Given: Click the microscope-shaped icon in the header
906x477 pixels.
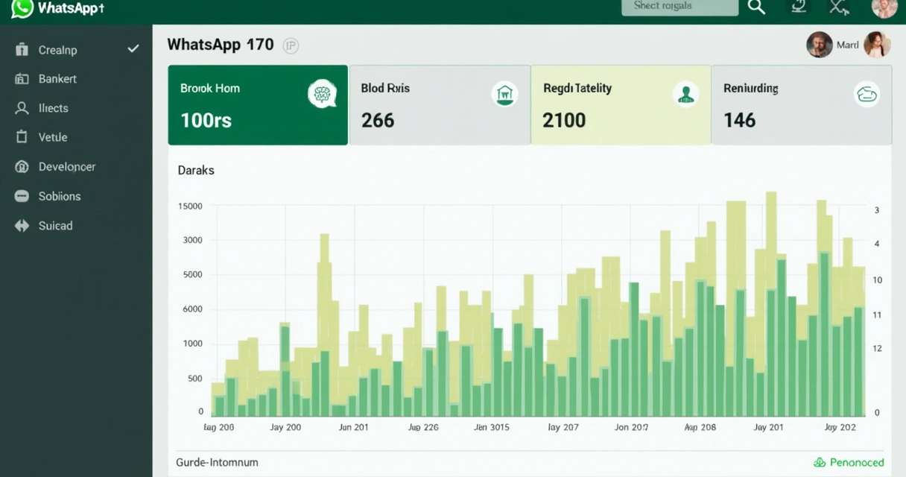Looking at the screenshot, I should pos(799,7).
